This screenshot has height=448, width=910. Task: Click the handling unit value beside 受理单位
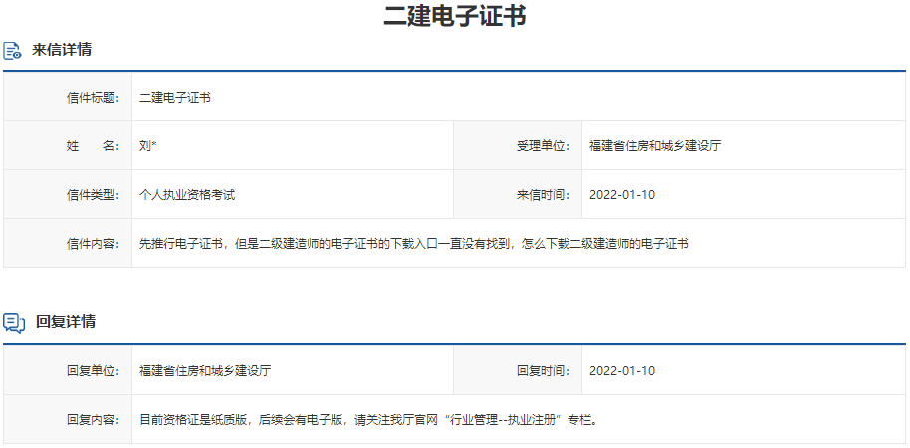tap(654, 146)
